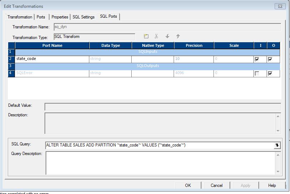Click Description scrollbar up arrow
The height and width of the screenshot is (194, 290).
pyautogui.click(x=278, y=116)
